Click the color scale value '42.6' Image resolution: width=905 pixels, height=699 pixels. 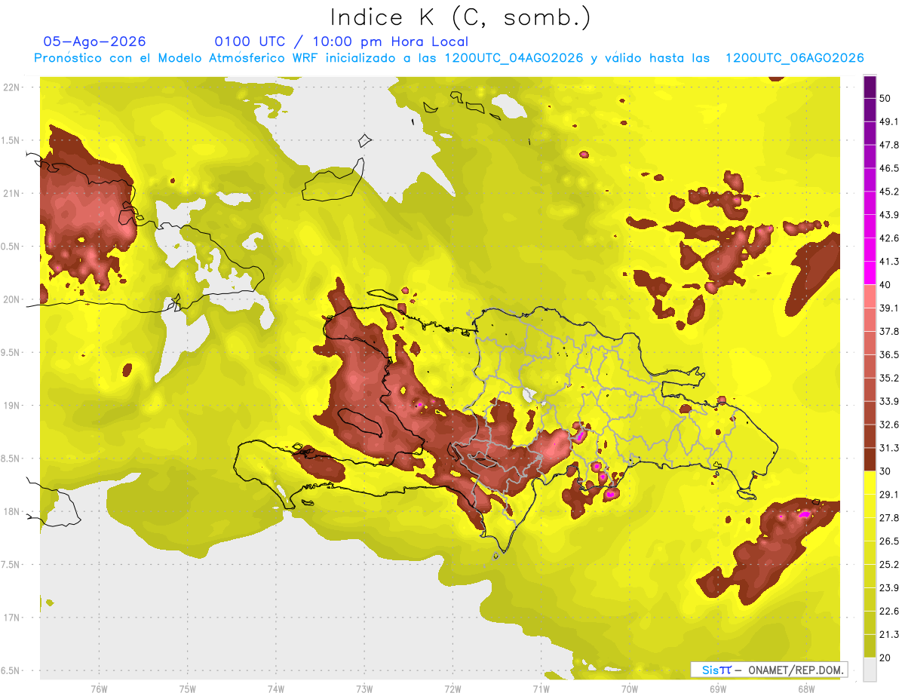tap(889, 238)
